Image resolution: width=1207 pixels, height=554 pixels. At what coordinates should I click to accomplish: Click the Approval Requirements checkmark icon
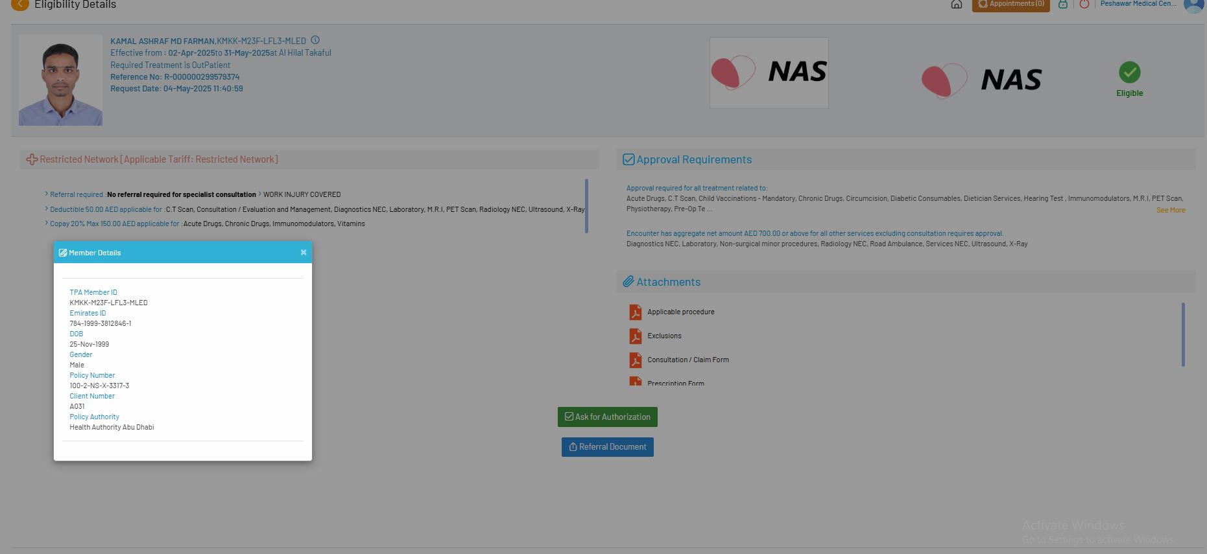[x=628, y=159]
